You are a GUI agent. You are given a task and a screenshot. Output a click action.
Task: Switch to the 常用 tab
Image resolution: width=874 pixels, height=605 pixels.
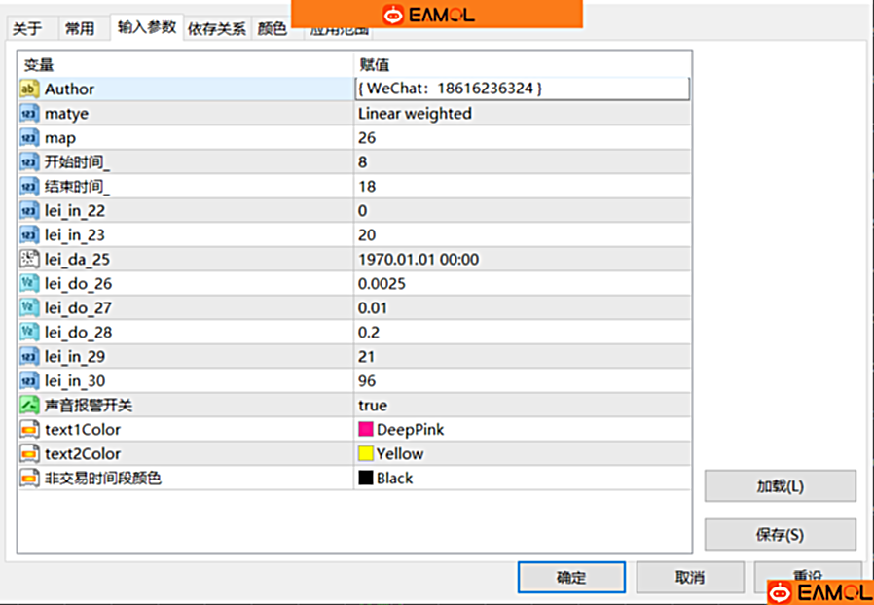tap(80, 29)
